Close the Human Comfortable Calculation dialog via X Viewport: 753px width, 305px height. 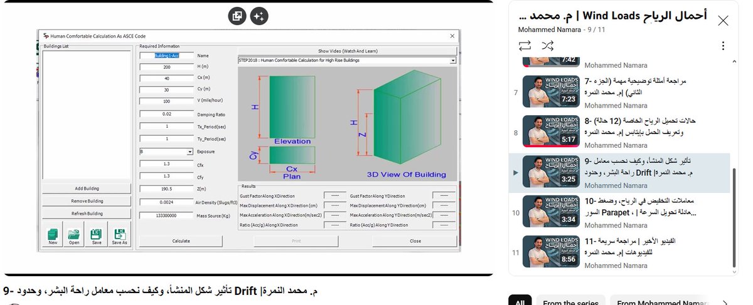point(452,36)
